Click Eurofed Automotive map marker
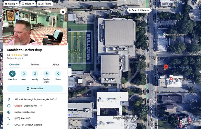The width and height of the screenshot is (201, 129). pos(165,35)
